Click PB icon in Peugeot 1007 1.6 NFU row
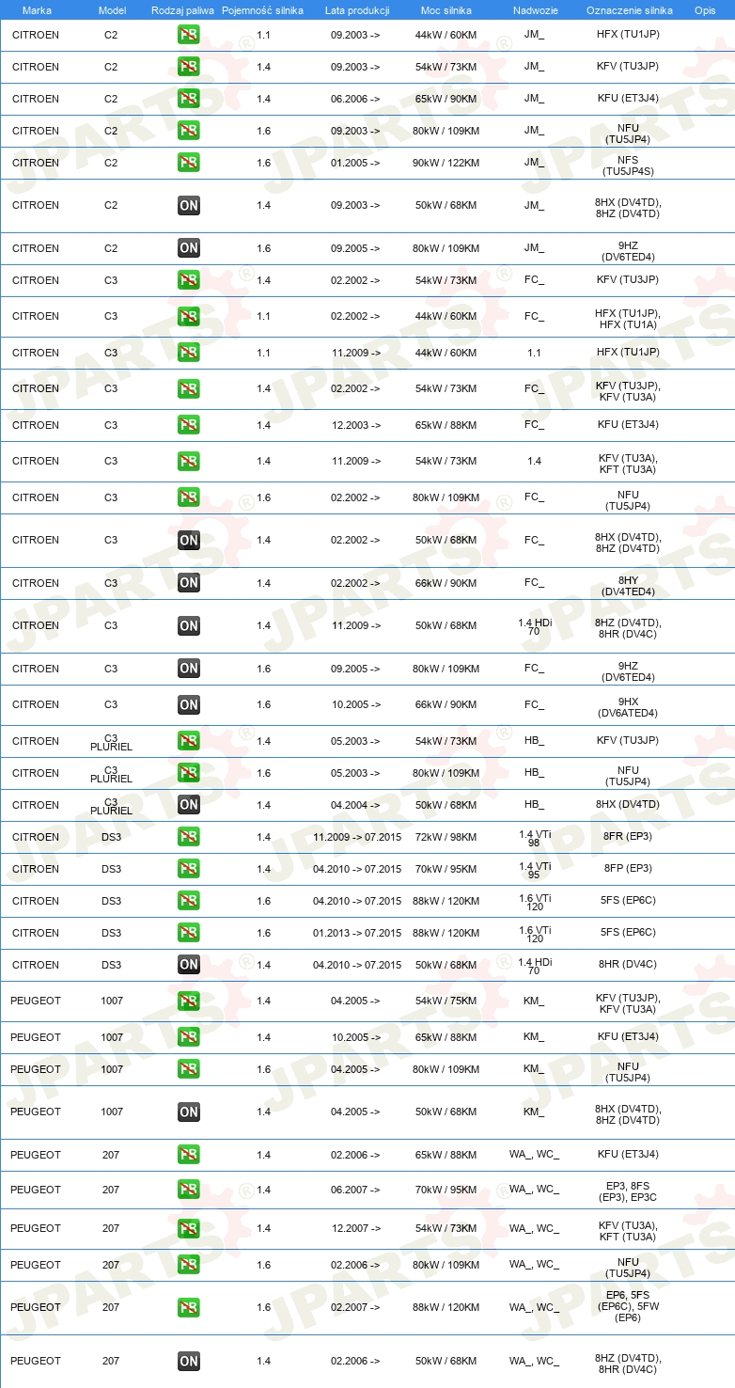 (x=189, y=1069)
